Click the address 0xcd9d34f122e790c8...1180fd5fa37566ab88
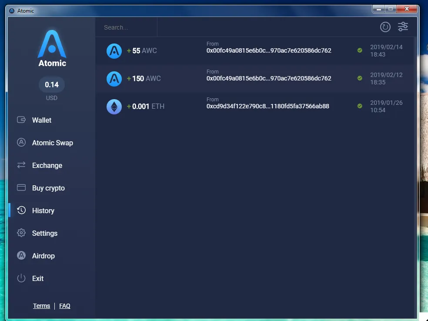The width and height of the screenshot is (428, 321). 267,106
